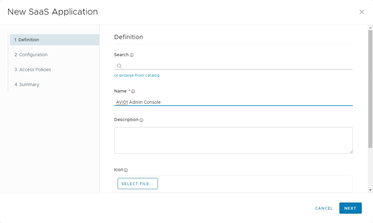Close the New SaaS Application dialog

pos(362,12)
